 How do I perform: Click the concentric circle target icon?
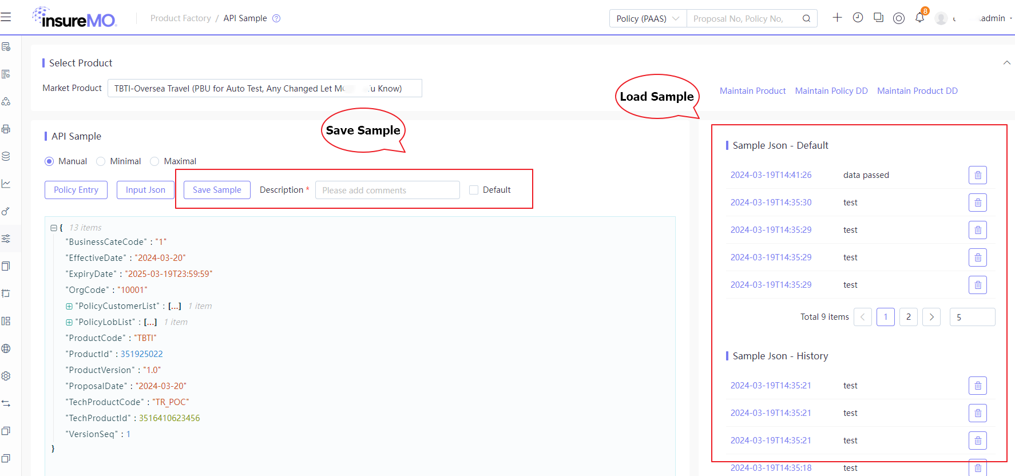[899, 18]
